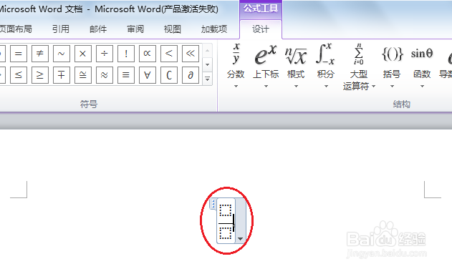The width and height of the screenshot is (452, 269).
Task: Click the equation move handle
Action: coord(213,204)
